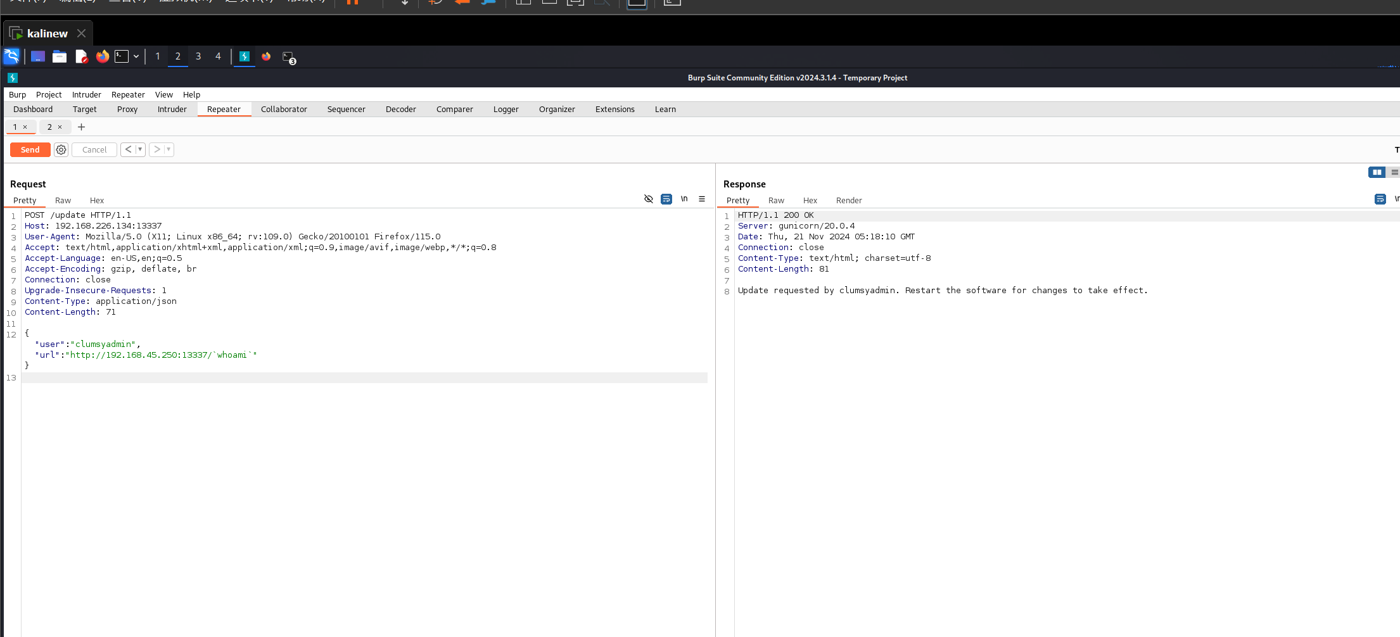The width and height of the screenshot is (1400, 637).
Task: Select the grouped terminal windows taskbar icon
Action: [x=289, y=57]
